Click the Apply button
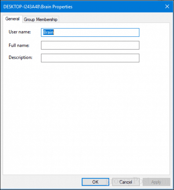The image size is (174, 190). coord(156,182)
